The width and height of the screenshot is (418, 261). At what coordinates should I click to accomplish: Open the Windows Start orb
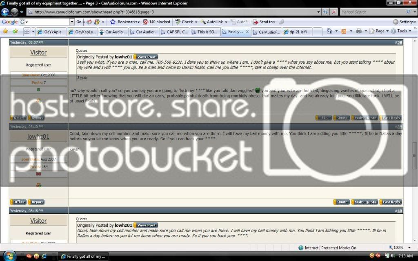coord(9,256)
